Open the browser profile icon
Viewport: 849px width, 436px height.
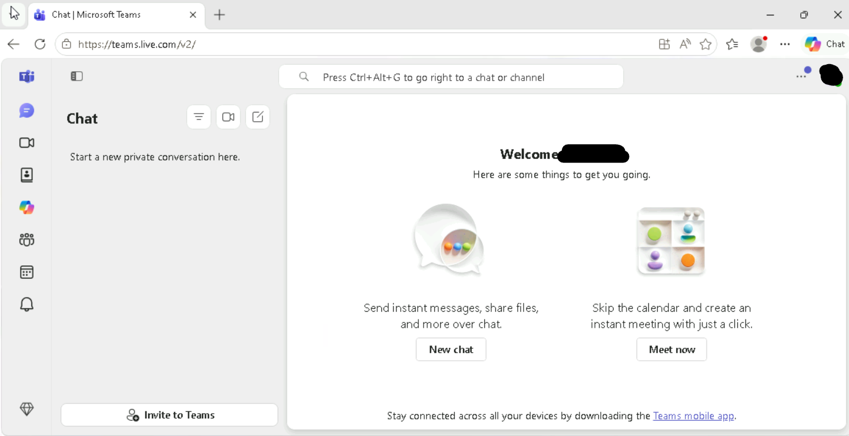click(x=759, y=44)
